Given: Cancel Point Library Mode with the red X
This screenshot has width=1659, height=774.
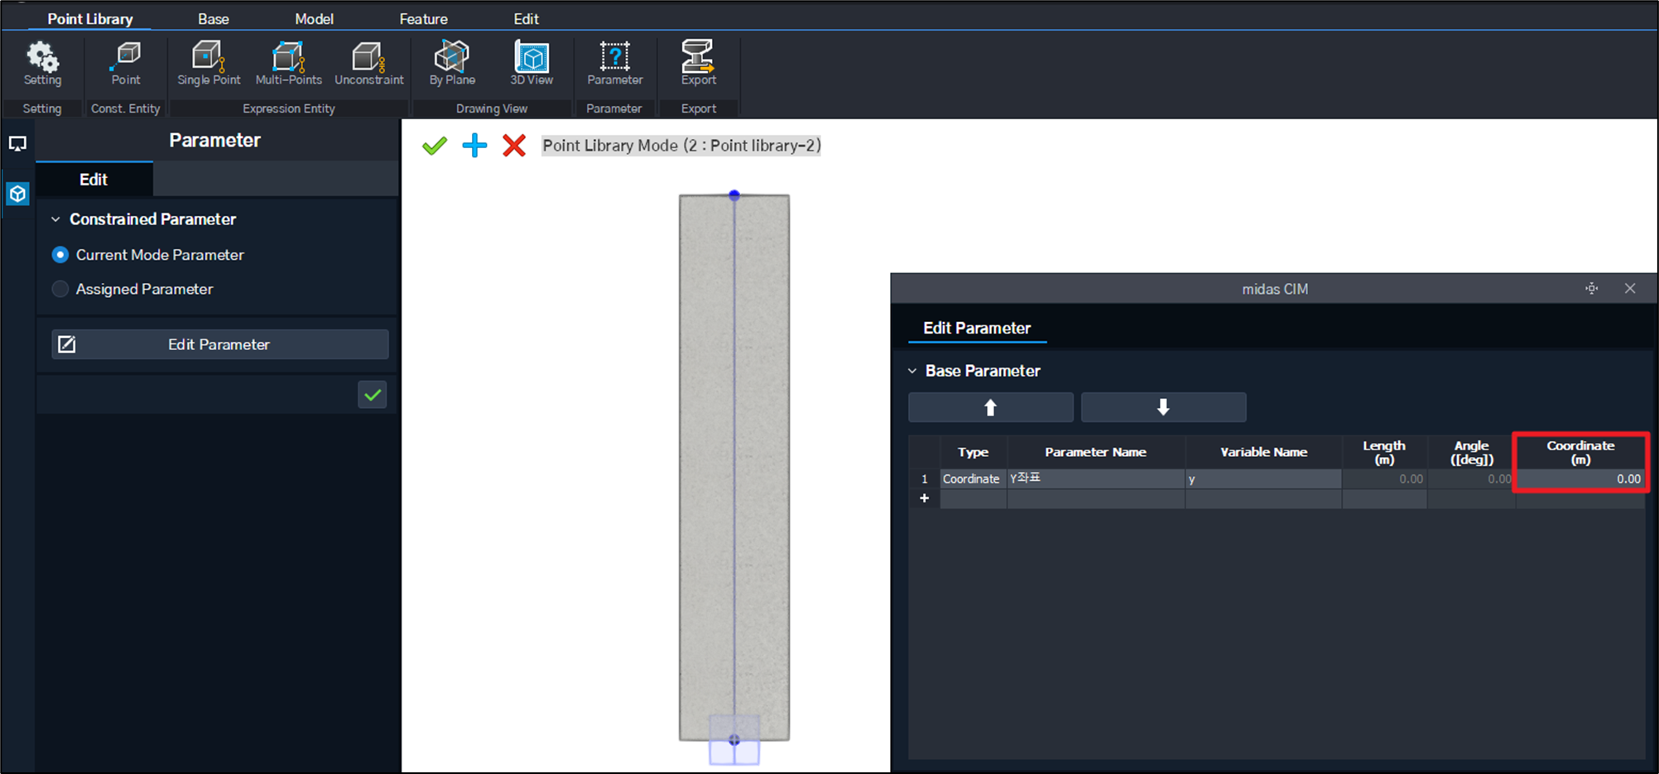Looking at the screenshot, I should 514,145.
